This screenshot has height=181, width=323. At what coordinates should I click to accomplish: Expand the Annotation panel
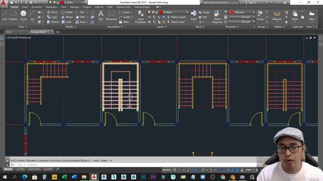pos(115,27)
